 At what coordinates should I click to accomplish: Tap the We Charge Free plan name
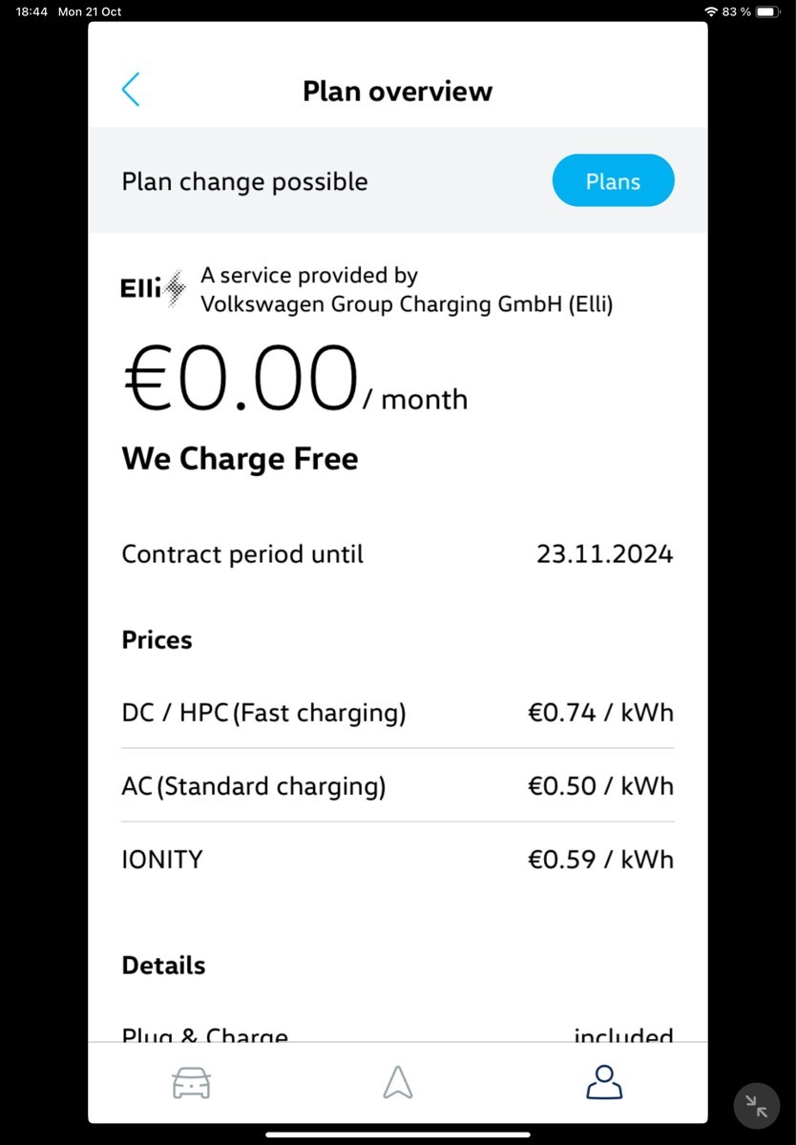point(240,459)
